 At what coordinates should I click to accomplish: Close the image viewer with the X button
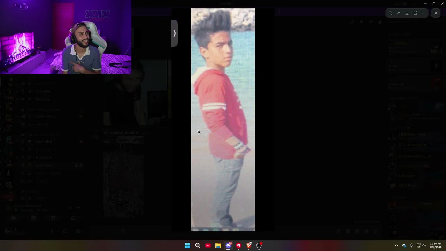[x=436, y=13]
